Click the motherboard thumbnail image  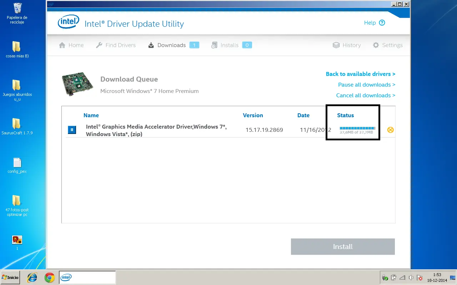(77, 84)
